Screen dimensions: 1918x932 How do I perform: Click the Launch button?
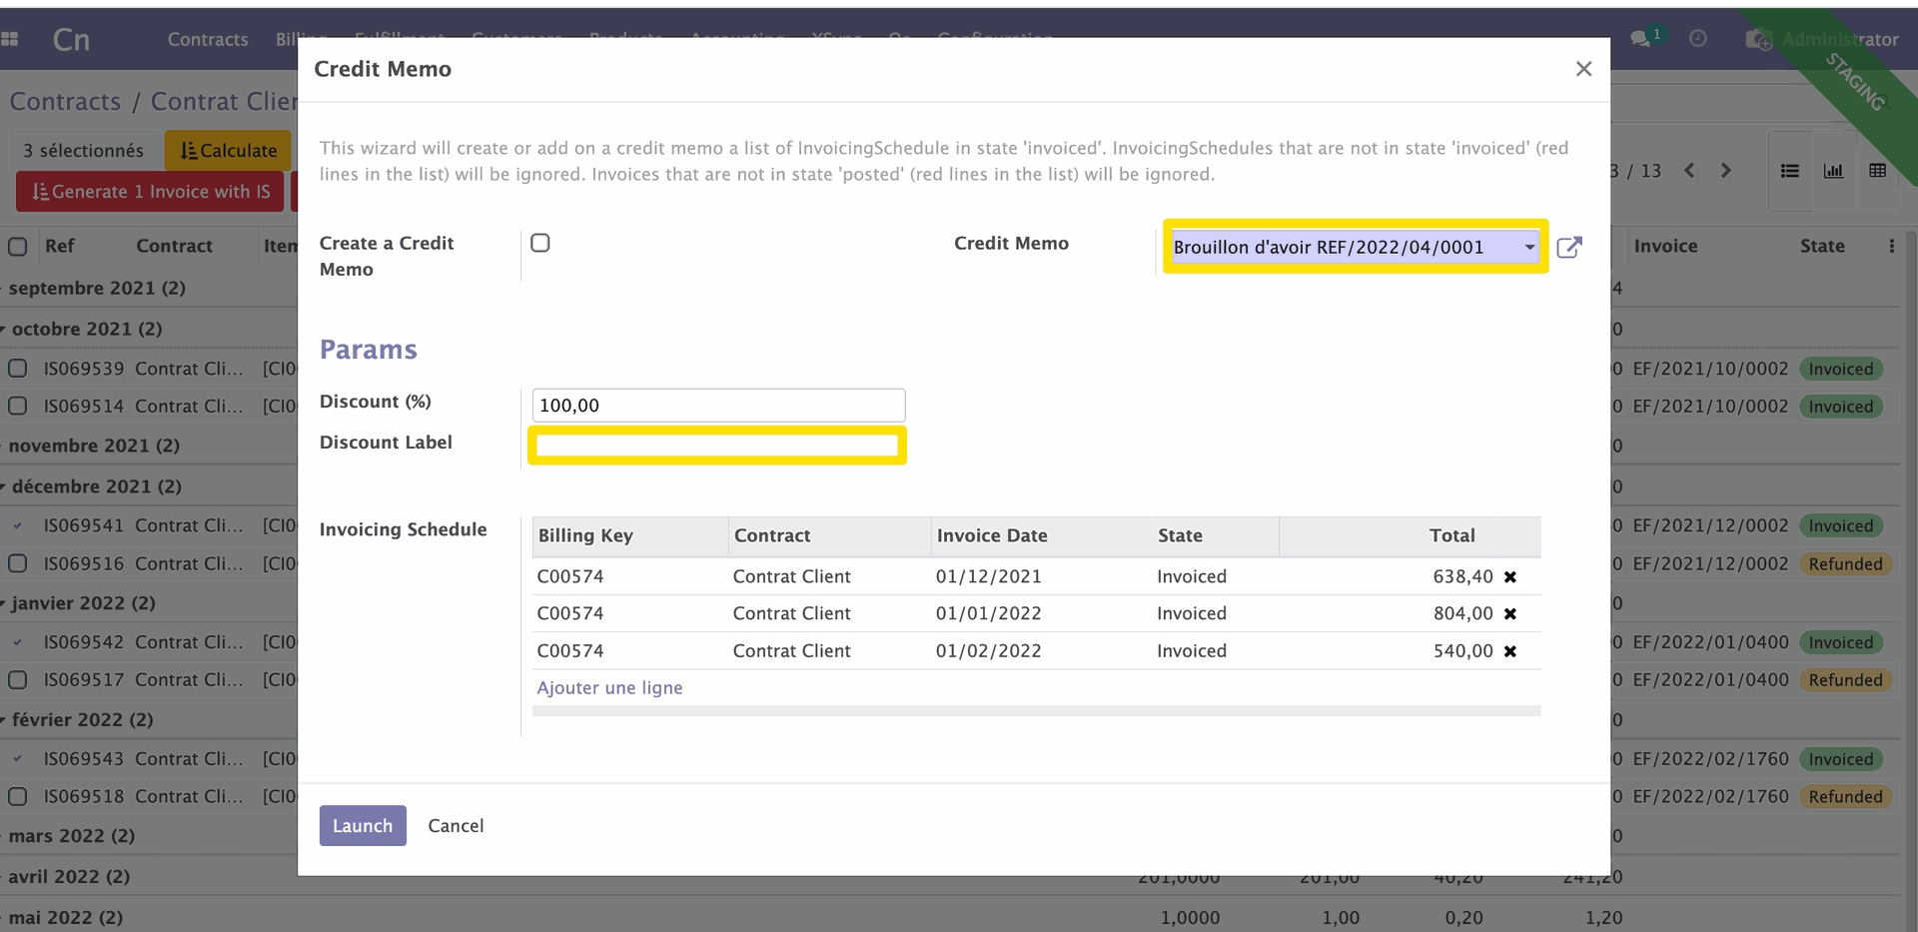point(363,825)
